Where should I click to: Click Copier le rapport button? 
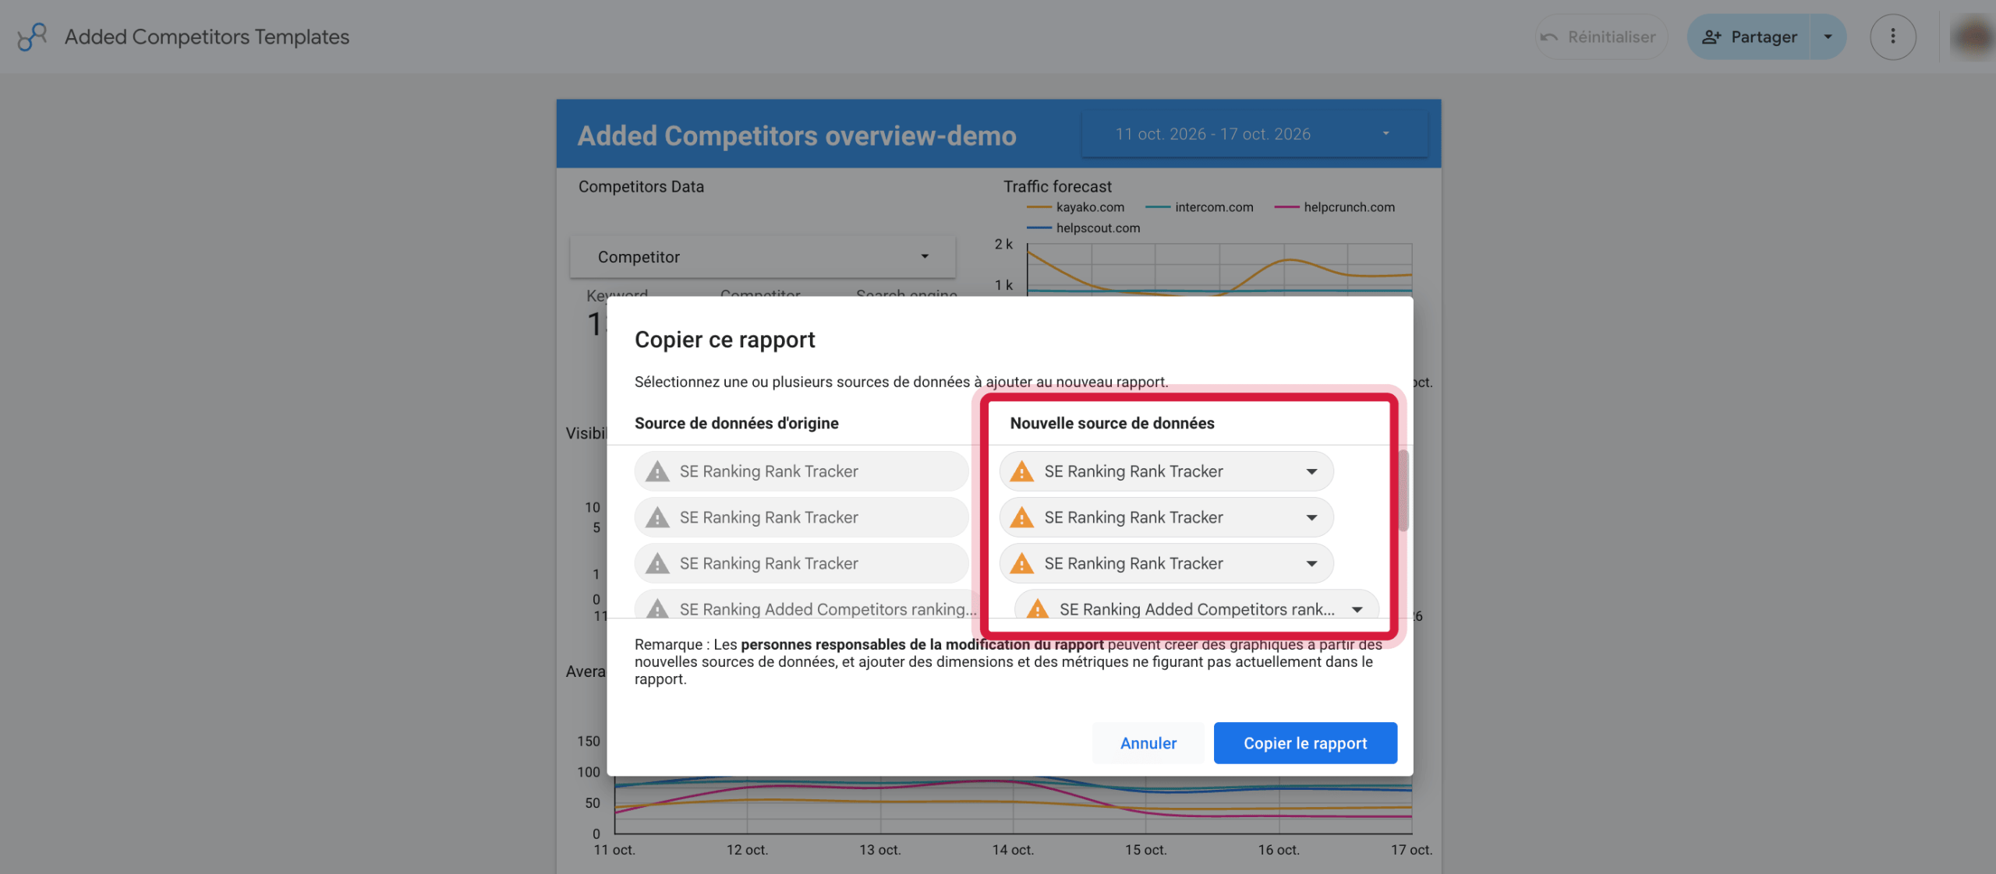[x=1305, y=743]
